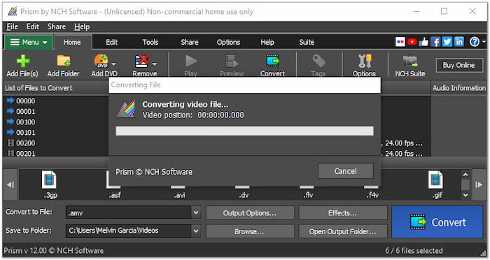The width and height of the screenshot is (490, 260).
Task: Open the YouTube share icon
Action: click(x=412, y=41)
